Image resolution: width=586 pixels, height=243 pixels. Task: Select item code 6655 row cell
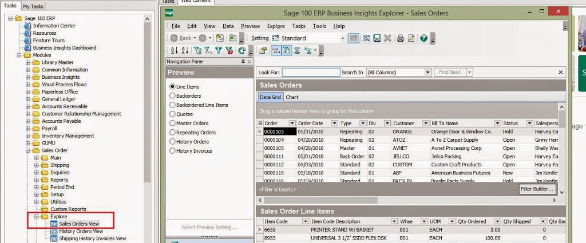(x=286, y=230)
